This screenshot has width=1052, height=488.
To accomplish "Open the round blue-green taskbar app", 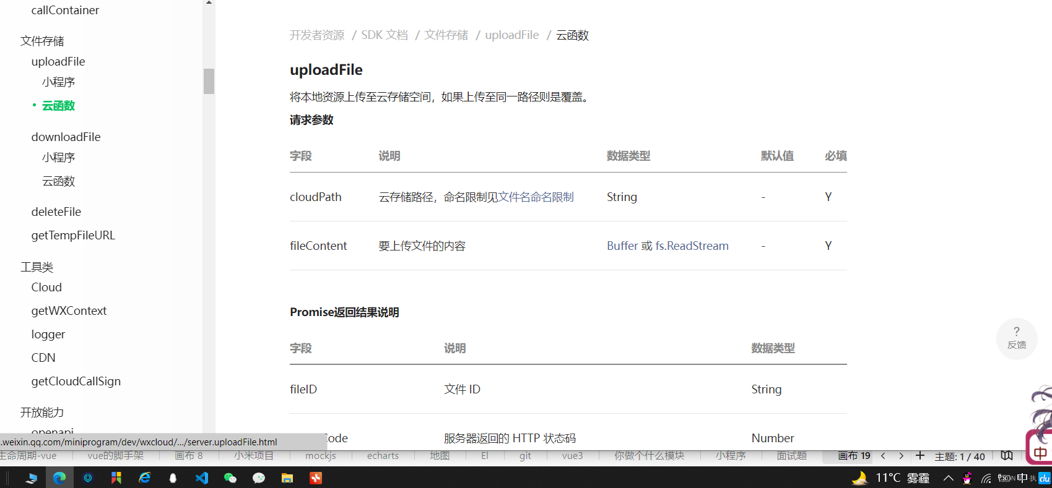I will click(x=88, y=477).
